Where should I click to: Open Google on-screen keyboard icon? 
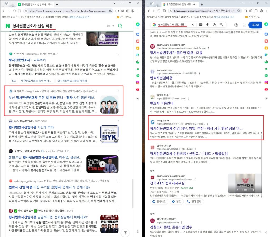coord(201,25)
